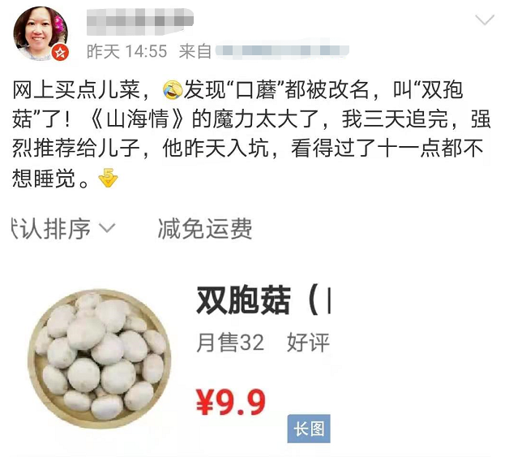Tap the 来自 source label

(x=195, y=51)
